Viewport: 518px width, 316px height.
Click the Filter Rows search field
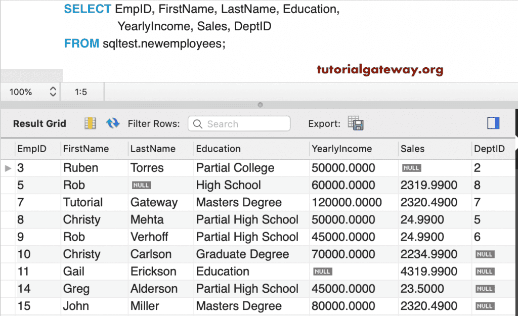pos(239,124)
